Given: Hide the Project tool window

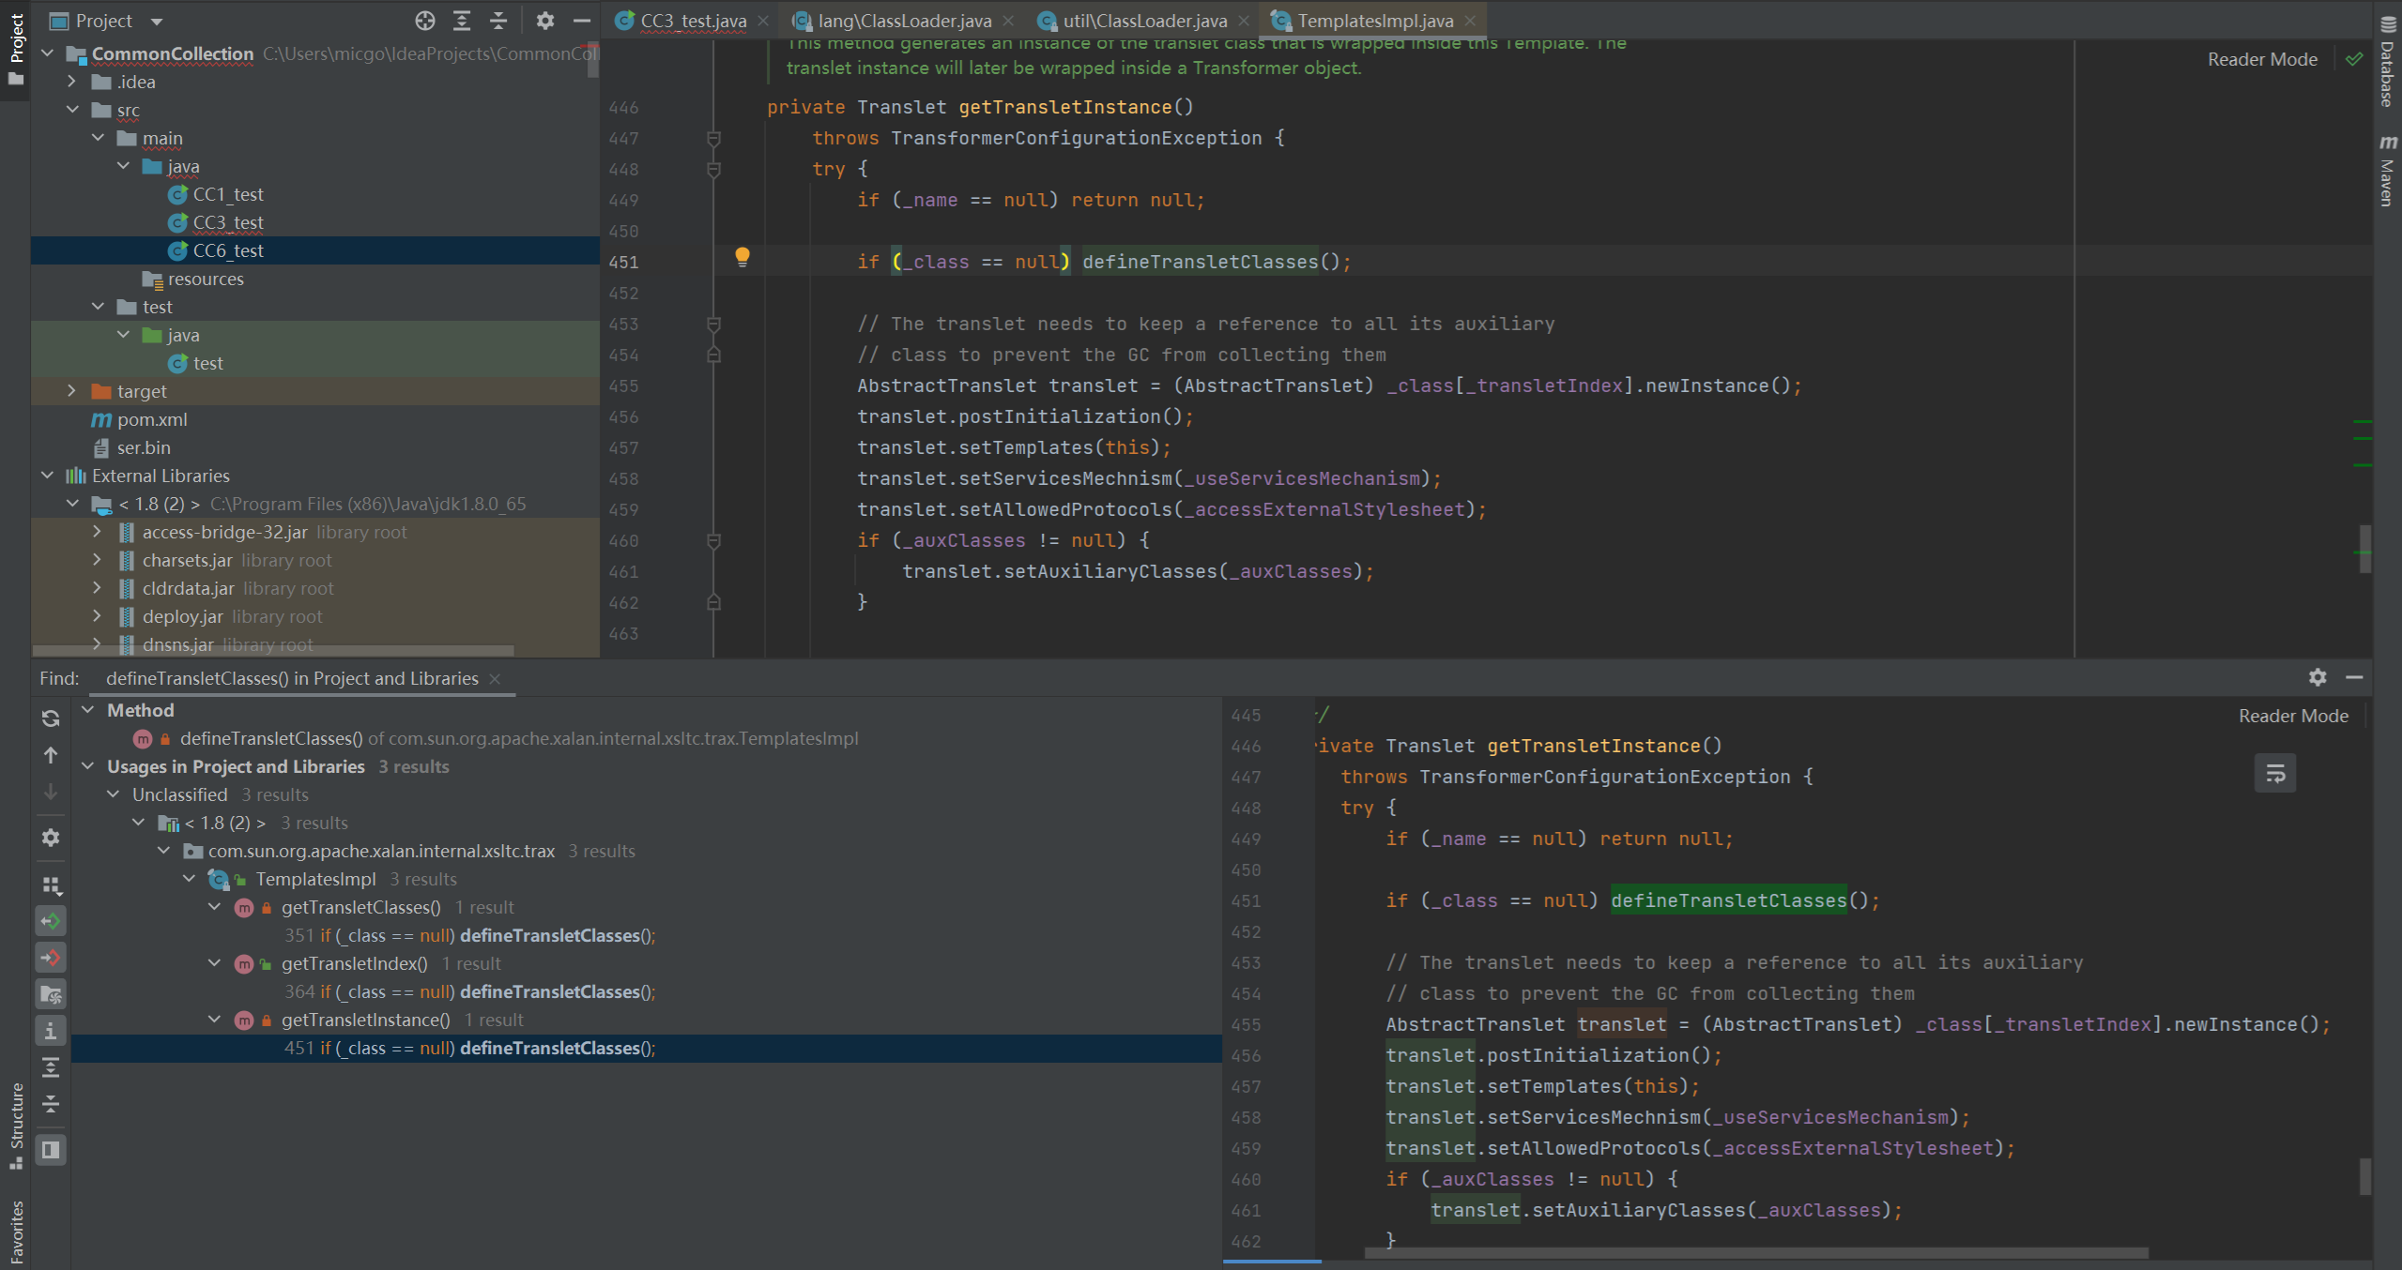Looking at the screenshot, I should [582, 21].
